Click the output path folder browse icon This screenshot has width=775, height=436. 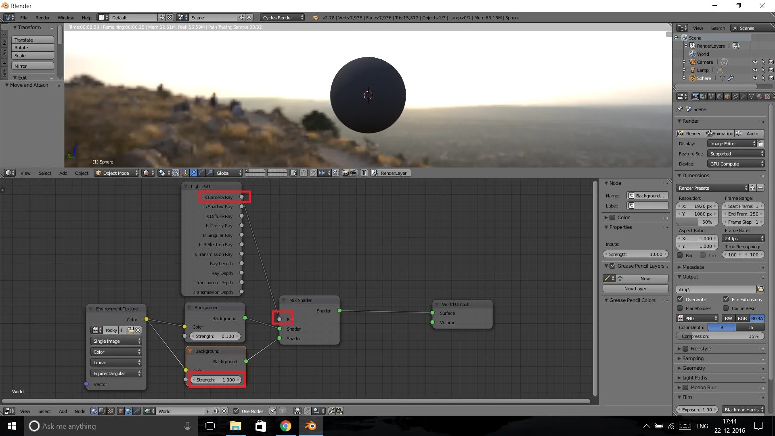[x=760, y=289]
